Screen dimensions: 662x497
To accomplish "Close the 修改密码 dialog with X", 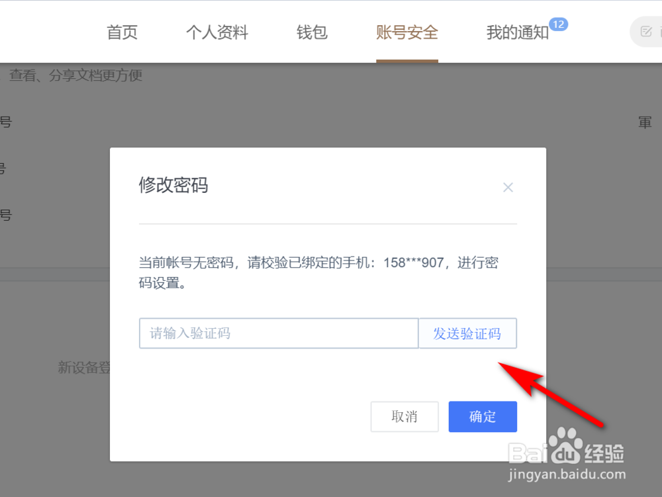I will pos(508,188).
